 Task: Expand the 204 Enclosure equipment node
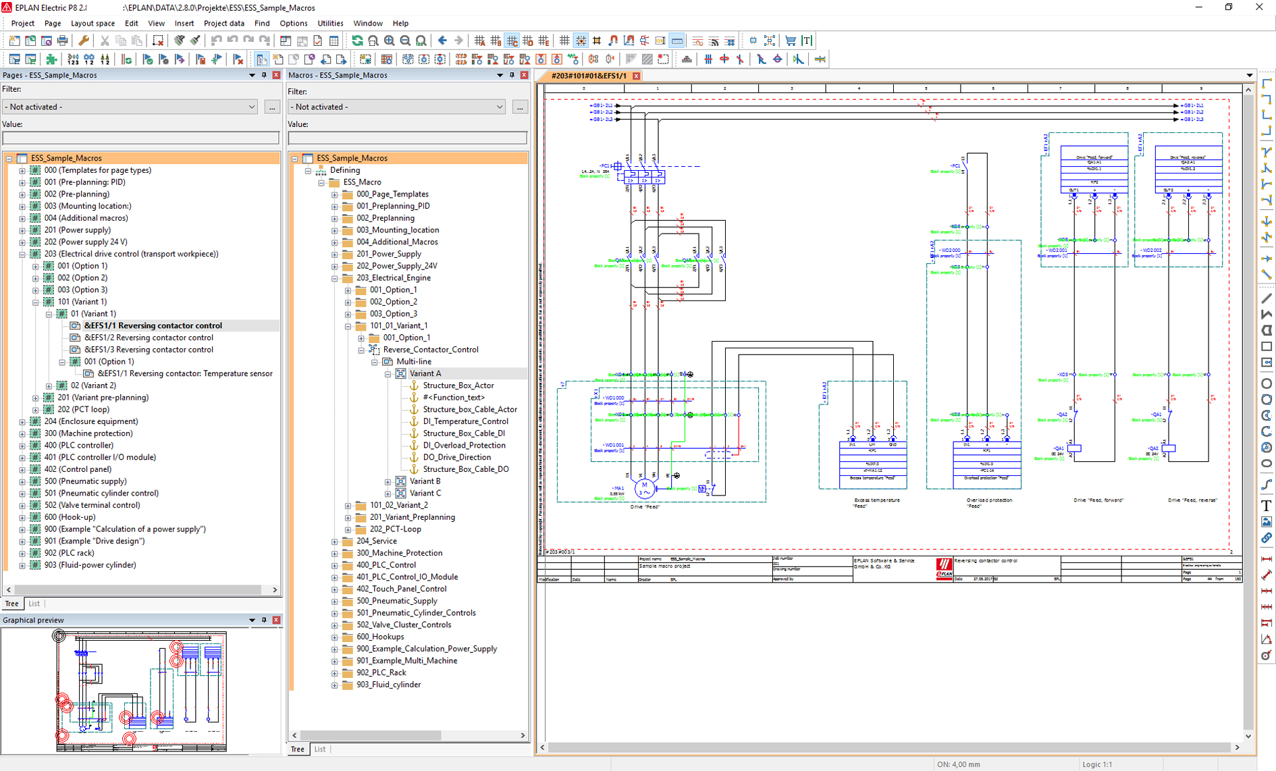coord(22,422)
